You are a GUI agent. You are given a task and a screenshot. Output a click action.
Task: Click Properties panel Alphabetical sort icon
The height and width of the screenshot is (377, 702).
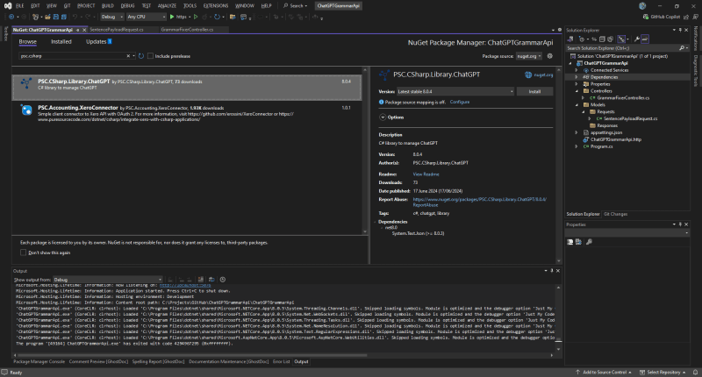click(578, 241)
